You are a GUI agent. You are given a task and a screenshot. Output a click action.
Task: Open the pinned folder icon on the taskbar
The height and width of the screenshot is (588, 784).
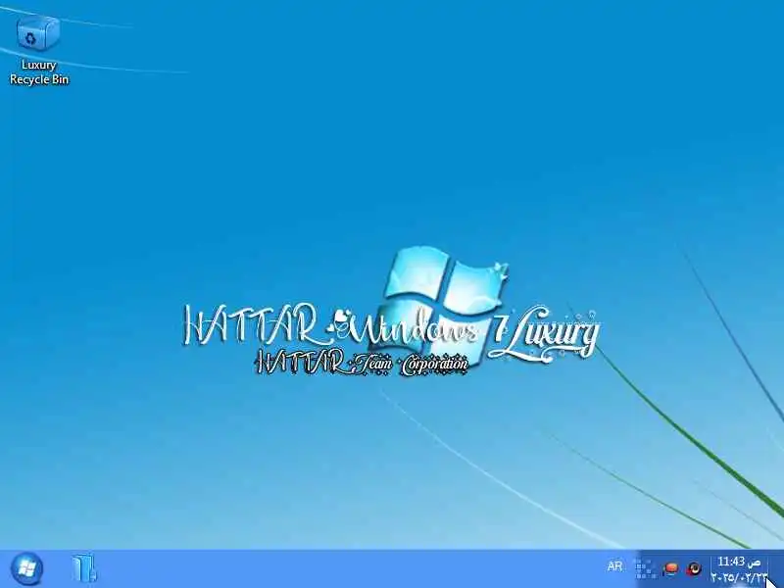(83, 568)
